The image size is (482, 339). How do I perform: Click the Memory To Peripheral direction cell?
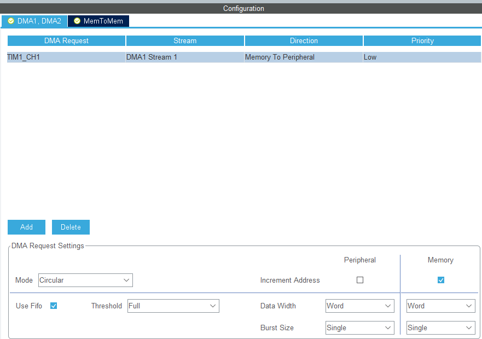point(304,57)
